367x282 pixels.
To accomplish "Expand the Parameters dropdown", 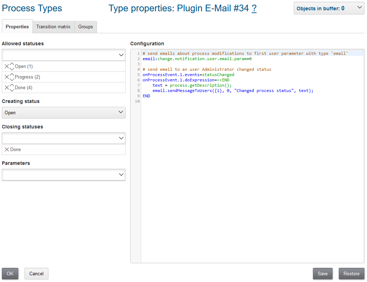I will 64,175.
